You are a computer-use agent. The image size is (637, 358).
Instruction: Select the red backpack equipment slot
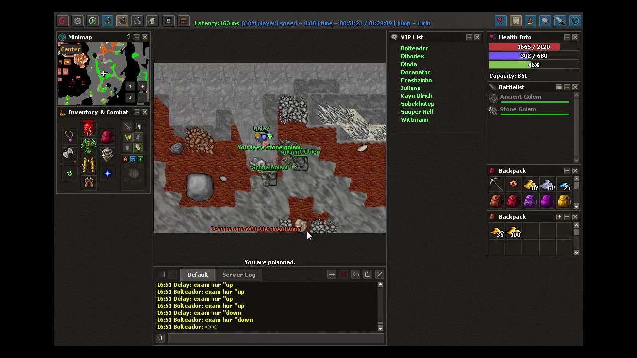[107, 136]
